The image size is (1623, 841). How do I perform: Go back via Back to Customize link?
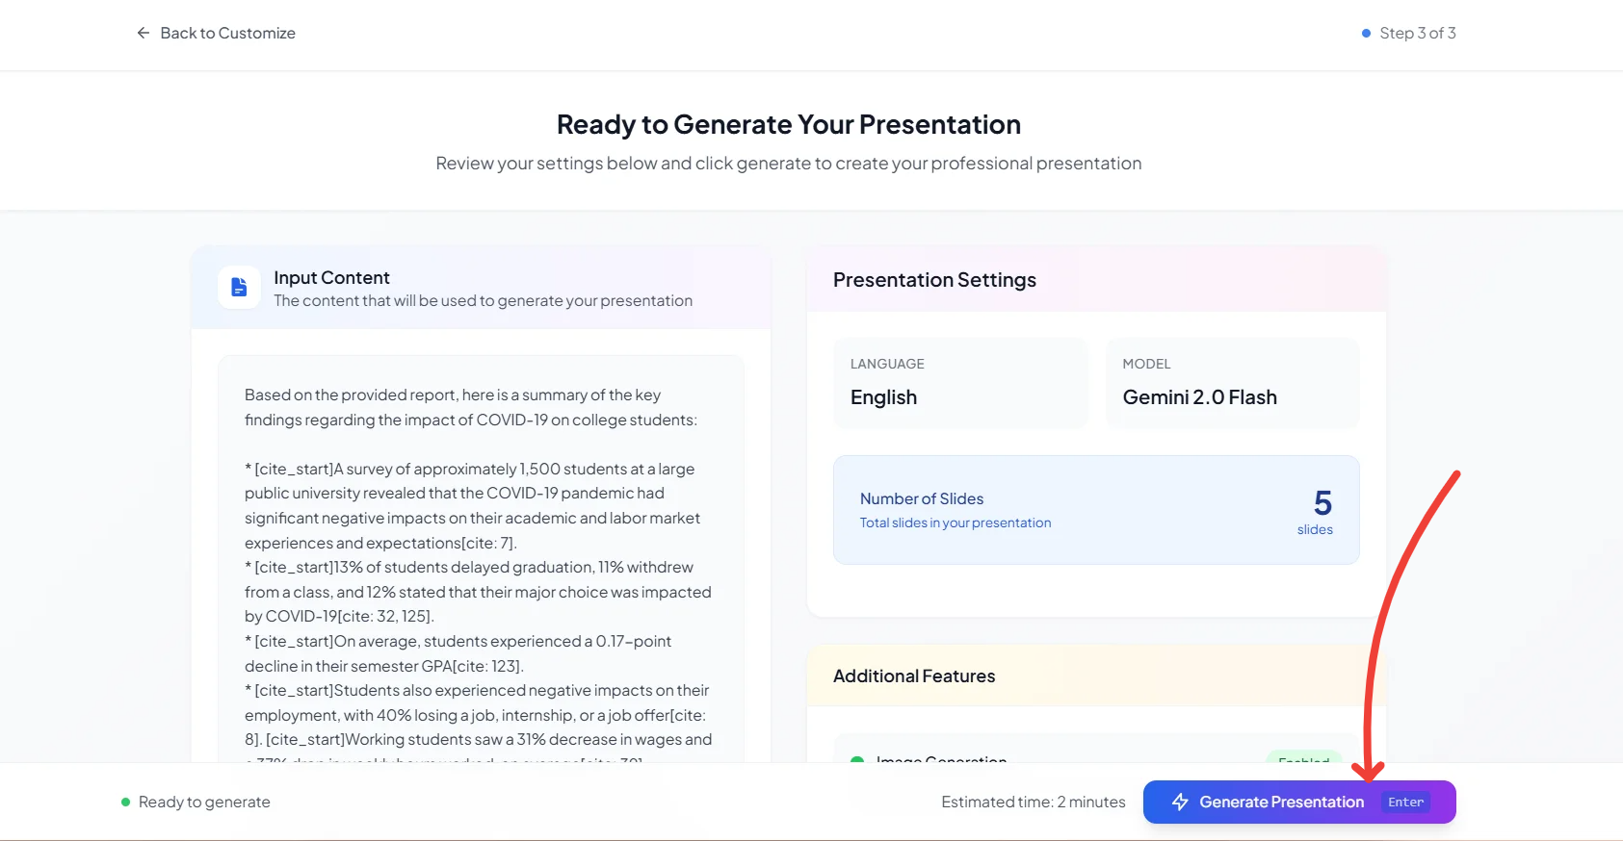click(x=227, y=33)
